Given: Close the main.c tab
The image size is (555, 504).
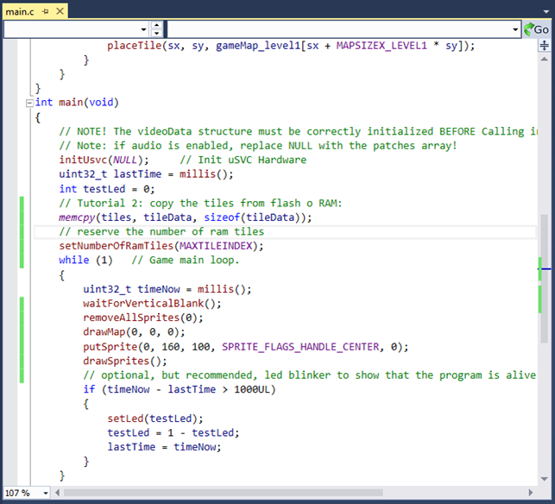Looking at the screenshot, I should [x=60, y=11].
